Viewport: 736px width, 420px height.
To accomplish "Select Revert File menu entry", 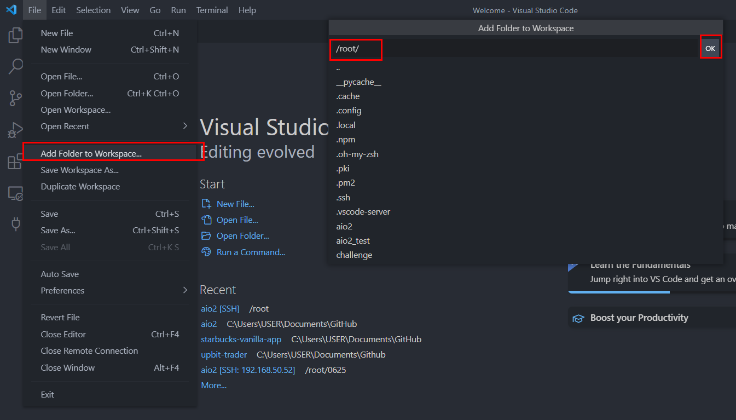I will tap(110, 317).
